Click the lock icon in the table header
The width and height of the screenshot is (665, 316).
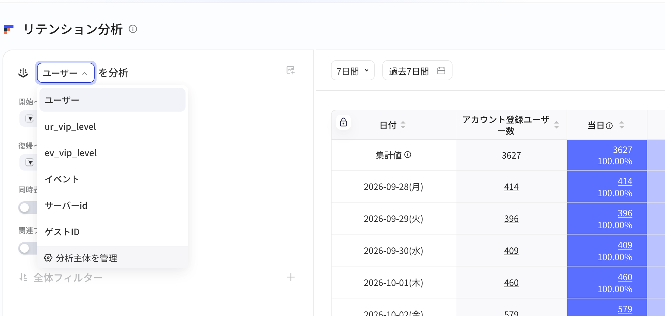pyautogui.click(x=343, y=122)
